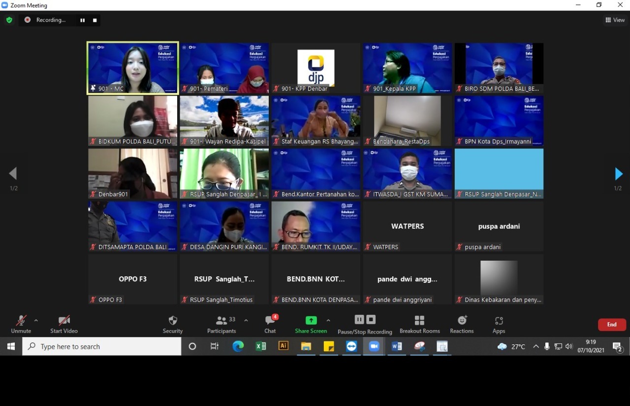Viewport: 630px width, 406px height.
Task: Expand the arrow next to Participants
Action: (x=246, y=320)
